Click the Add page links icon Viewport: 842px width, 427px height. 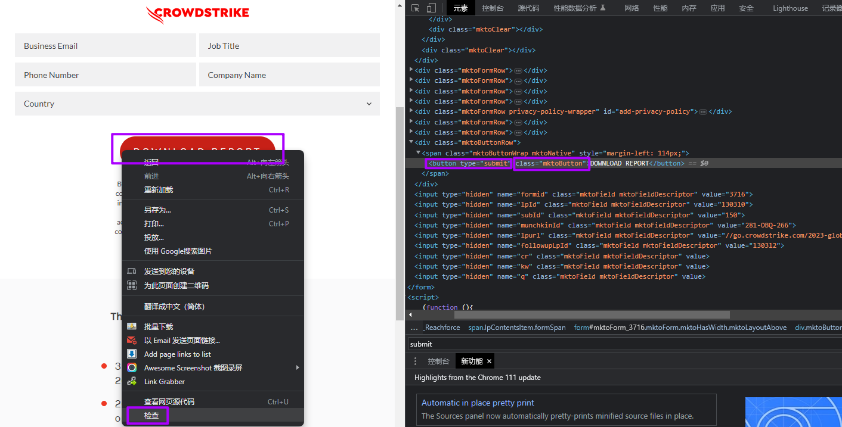(x=132, y=354)
